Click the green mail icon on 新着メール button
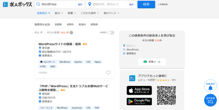219x110 pixels. [145, 62]
